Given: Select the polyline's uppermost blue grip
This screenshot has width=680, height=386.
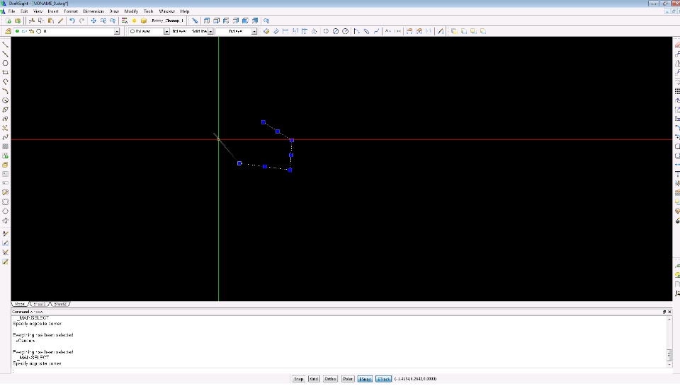Looking at the screenshot, I should pyautogui.click(x=263, y=122).
